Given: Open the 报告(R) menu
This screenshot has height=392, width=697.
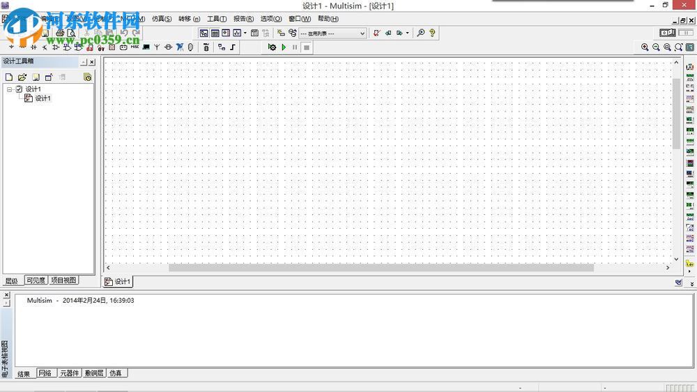Looking at the screenshot, I should (243, 19).
